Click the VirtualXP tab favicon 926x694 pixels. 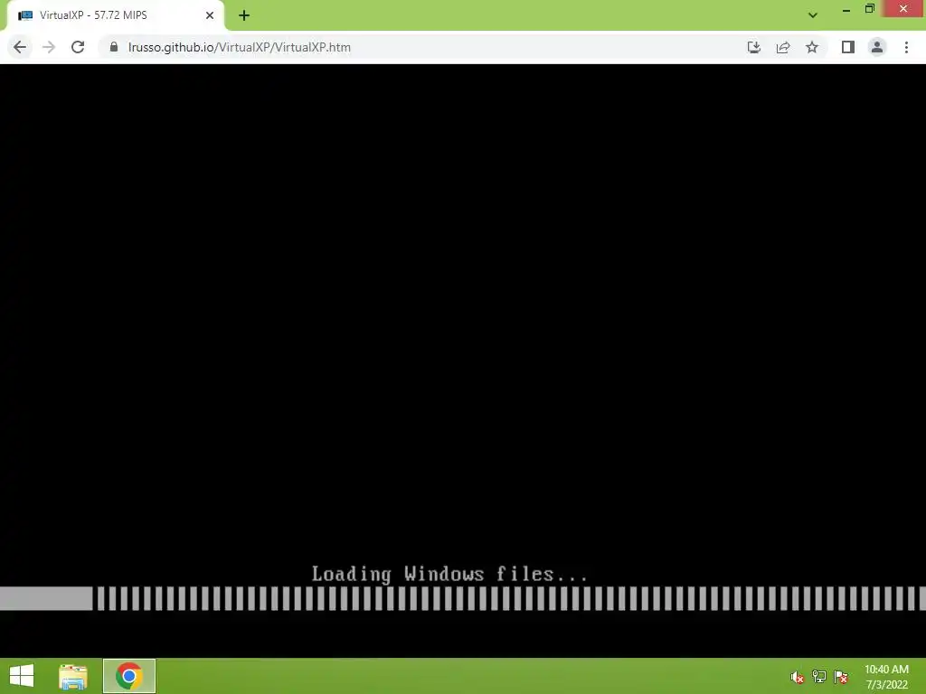click(25, 15)
